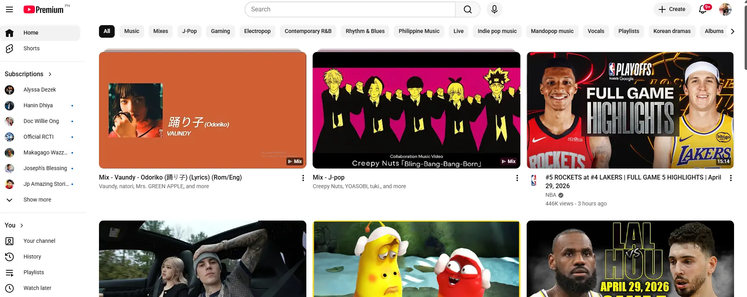Screen dimensions: 747x297
Task: Open Mix - Vaundy Odoriko title
Action: pyautogui.click(x=170, y=178)
